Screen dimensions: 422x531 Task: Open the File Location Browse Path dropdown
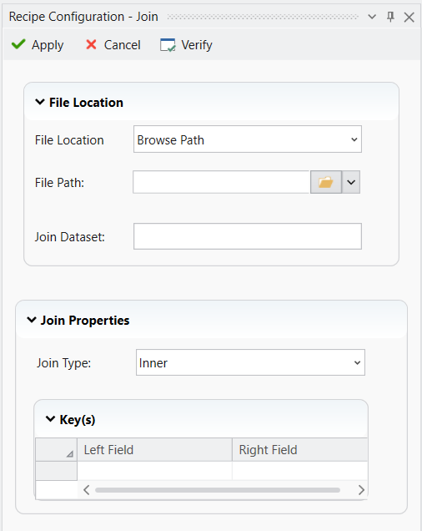[248, 139]
